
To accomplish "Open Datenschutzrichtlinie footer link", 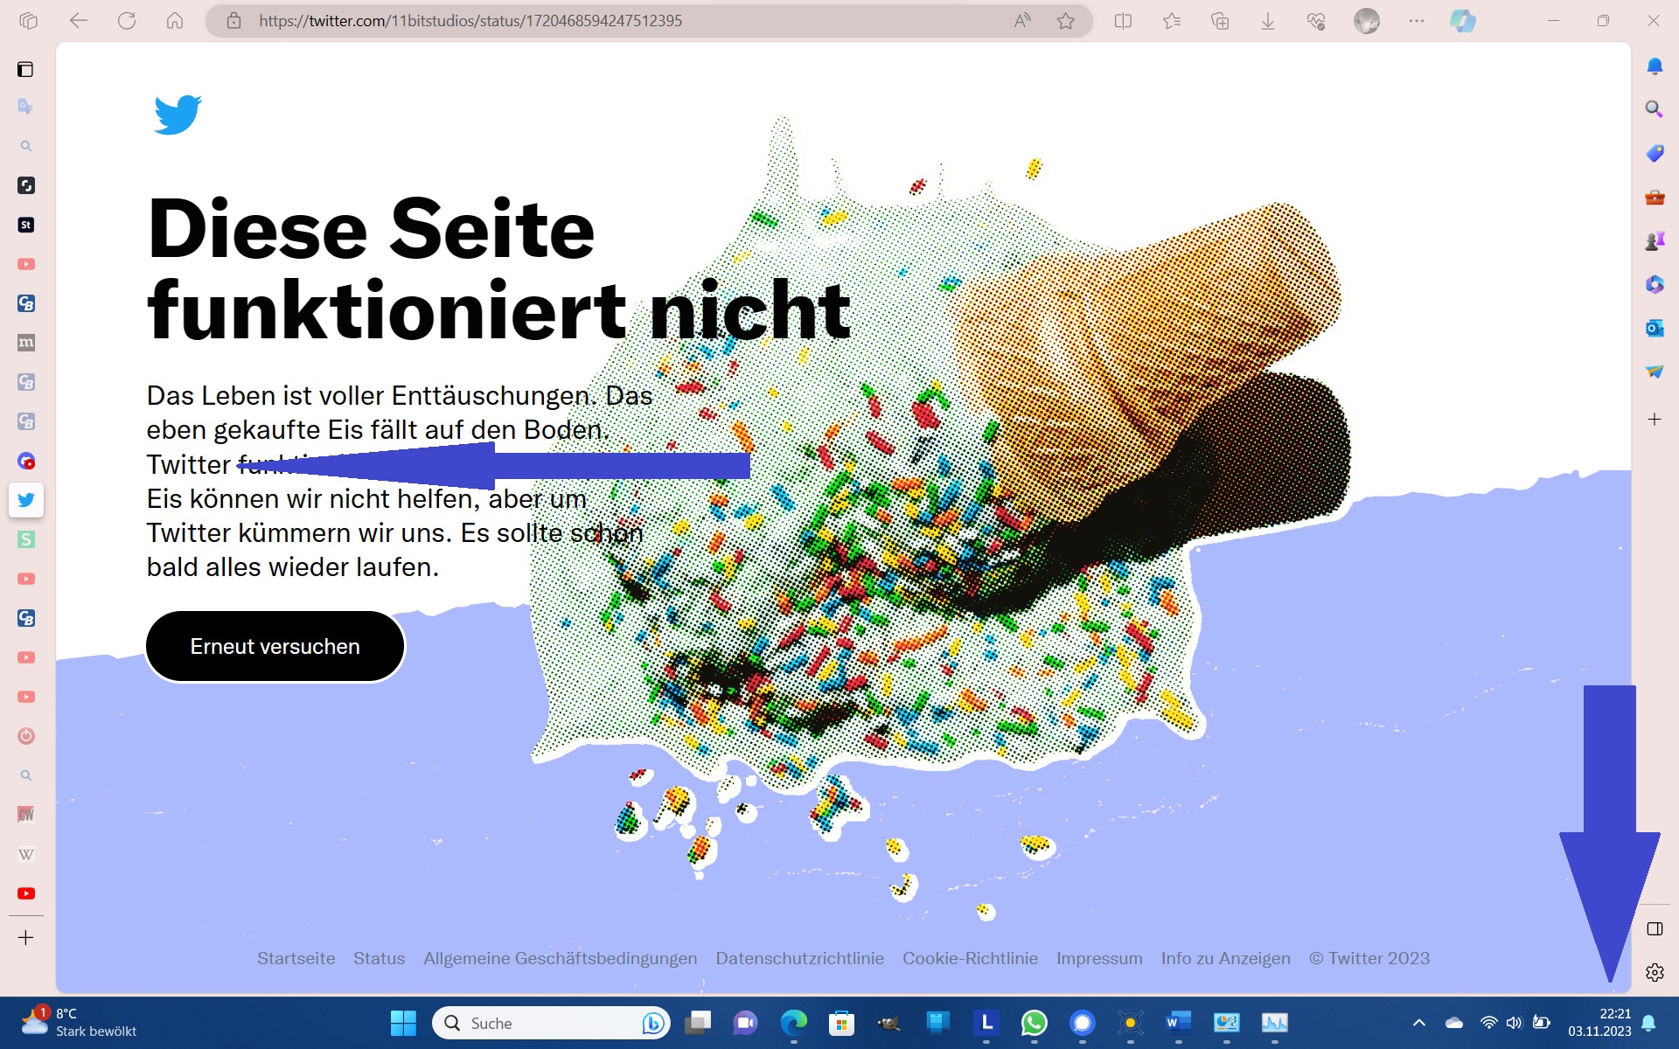I will click(799, 958).
